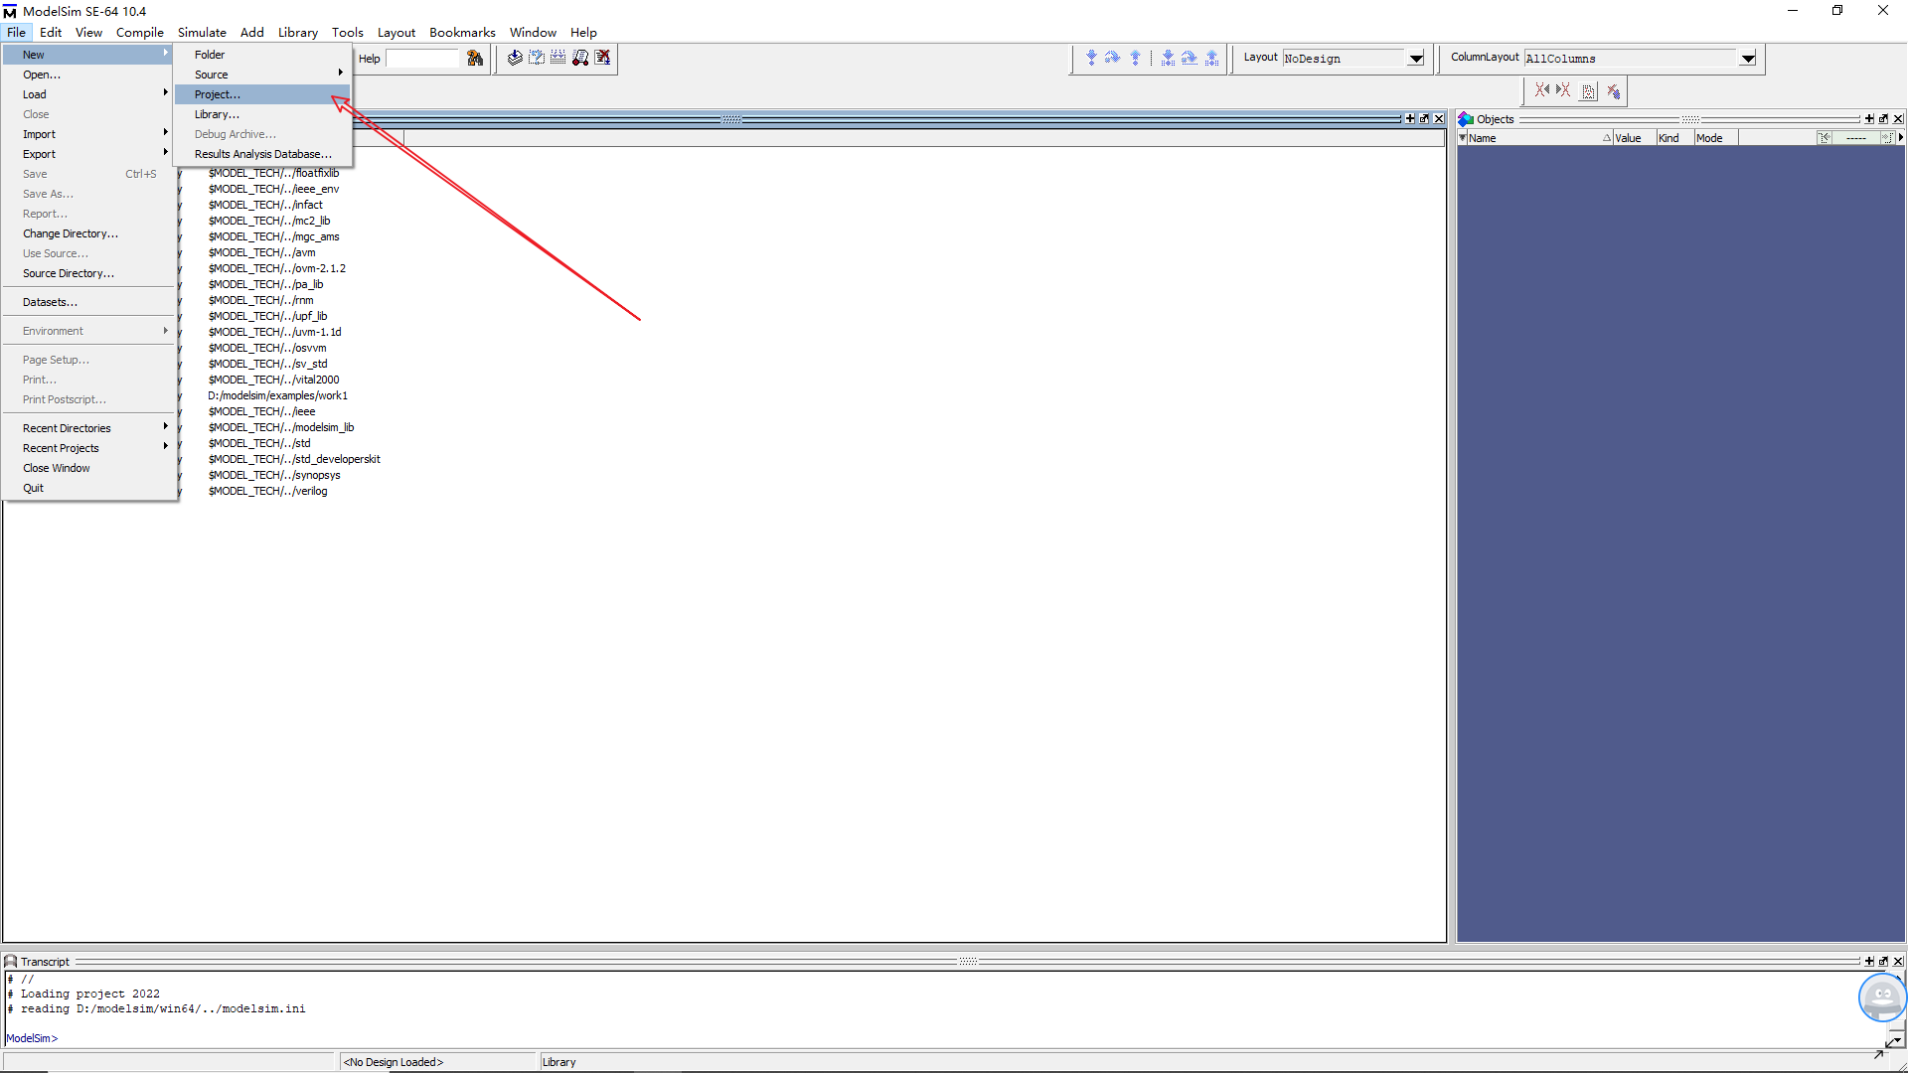This screenshot has width=1908, height=1073.
Task: Open the Simulate menu
Action: coord(202,33)
